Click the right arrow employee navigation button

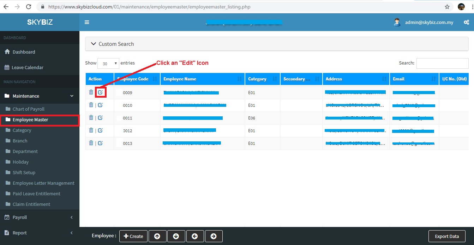coord(213,236)
